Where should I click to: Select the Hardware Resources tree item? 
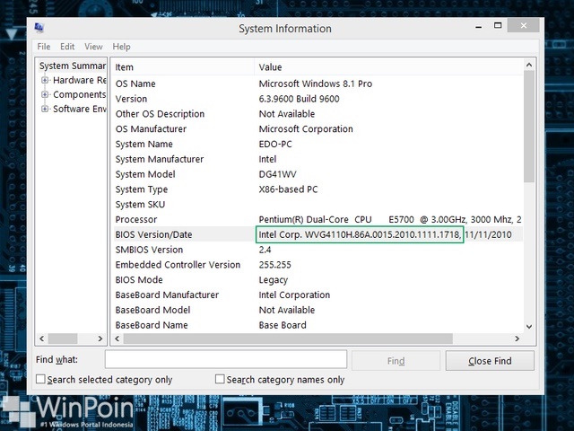click(80, 80)
